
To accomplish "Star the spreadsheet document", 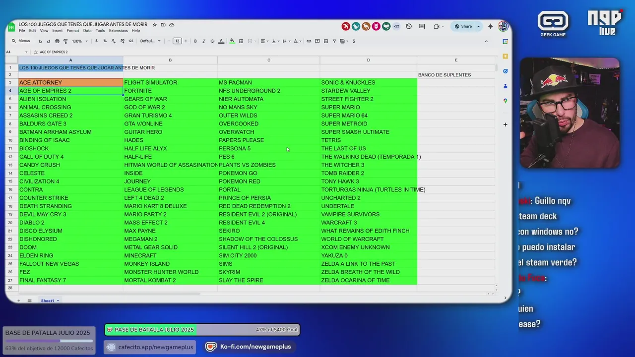I will tap(155, 25).
